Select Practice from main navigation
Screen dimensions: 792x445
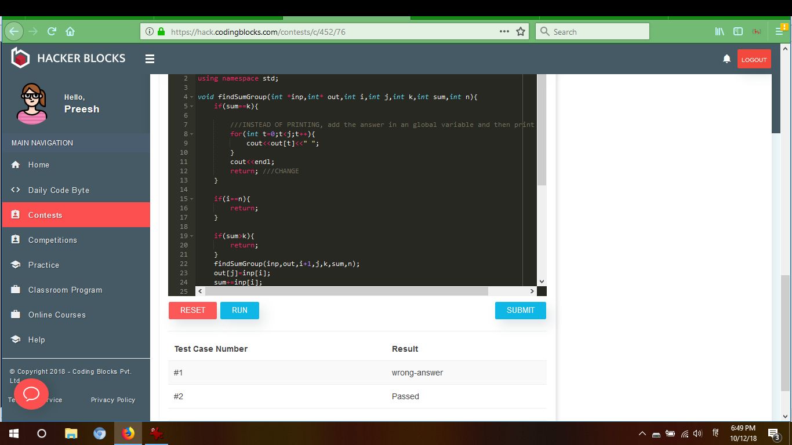pyautogui.click(x=43, y=265)
